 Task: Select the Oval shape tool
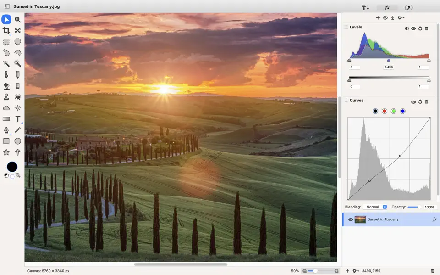tap(18, 141)
